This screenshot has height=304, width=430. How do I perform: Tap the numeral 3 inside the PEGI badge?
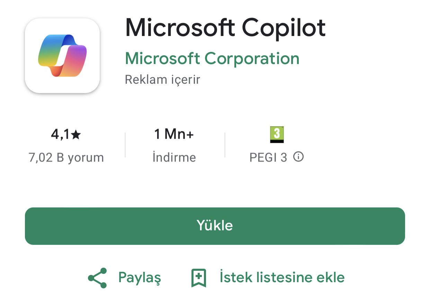pyautogui.click(x=277, y=133)
